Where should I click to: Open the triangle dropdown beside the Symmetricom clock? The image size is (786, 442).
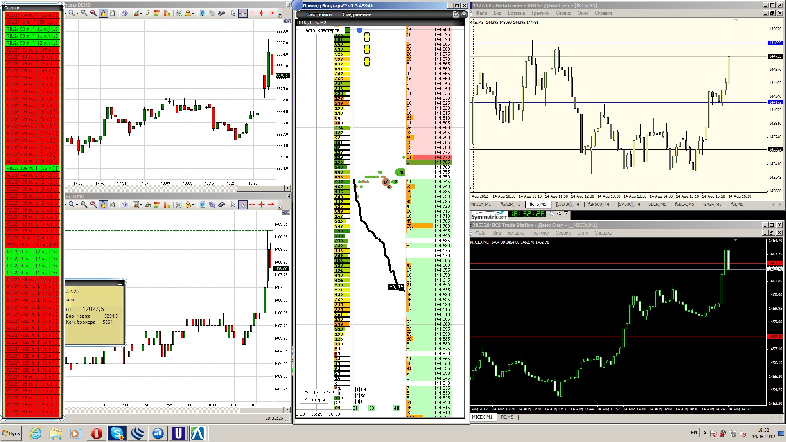click(x=566, y=213)
